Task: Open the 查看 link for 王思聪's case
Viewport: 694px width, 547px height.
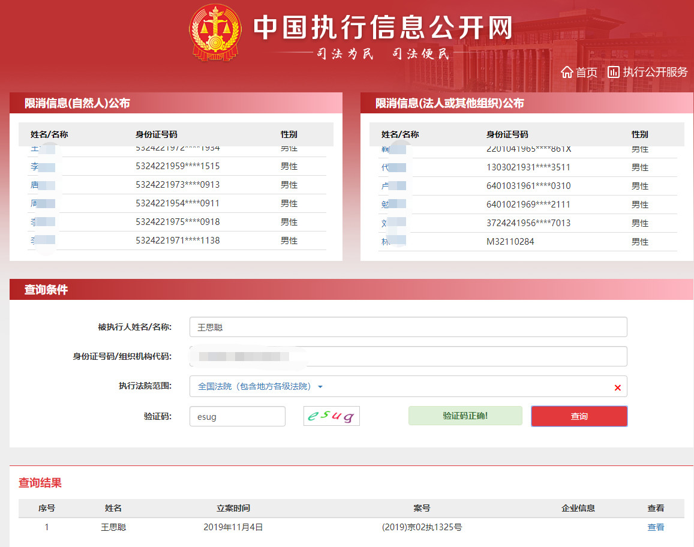Action: 656,527
